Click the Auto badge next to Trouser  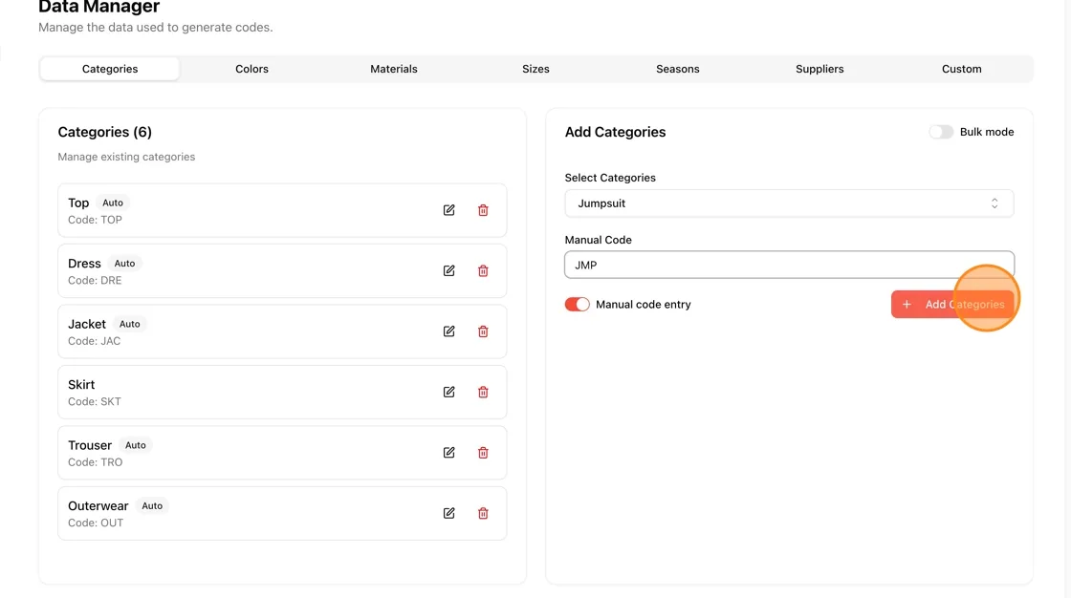pos(135,445)
